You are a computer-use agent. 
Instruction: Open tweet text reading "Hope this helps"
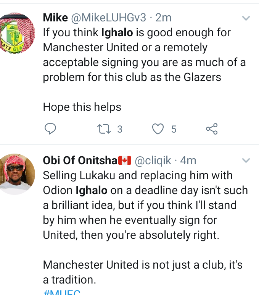(x=82, y=107)
